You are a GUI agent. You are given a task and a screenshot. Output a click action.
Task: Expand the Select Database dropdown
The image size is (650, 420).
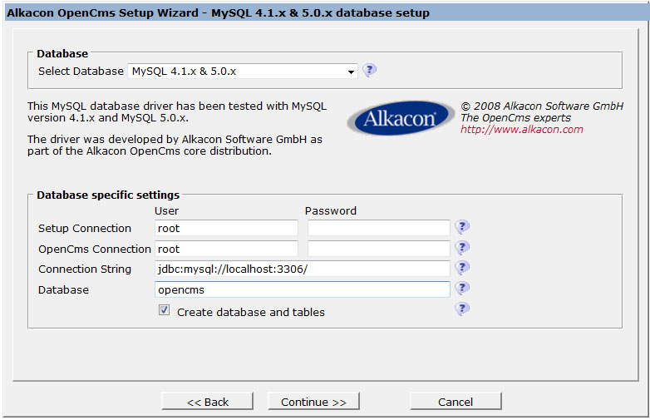point(243,72)
